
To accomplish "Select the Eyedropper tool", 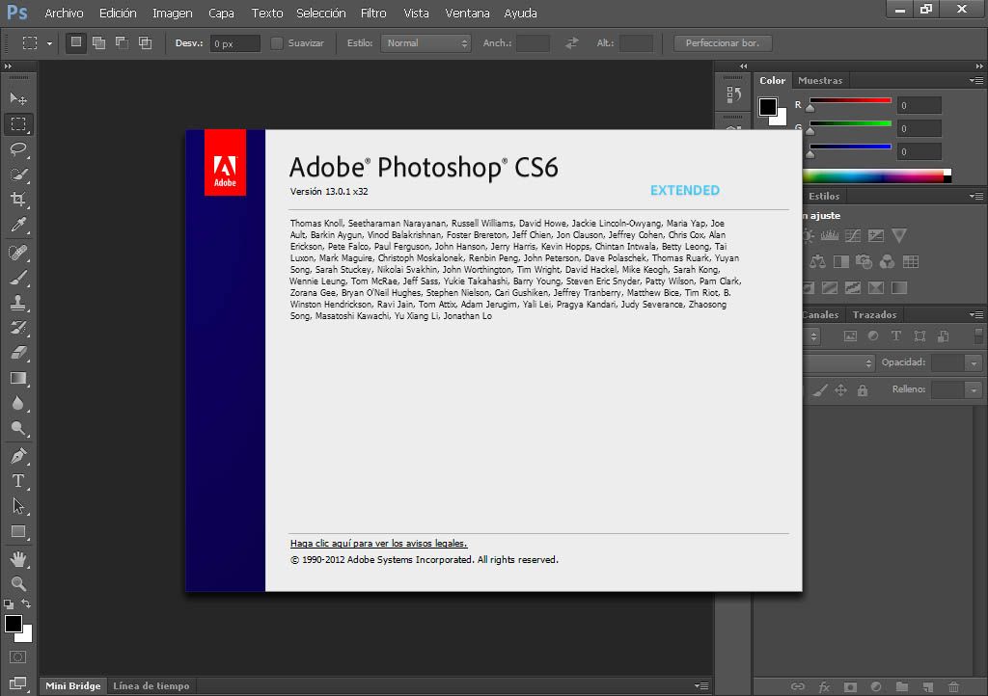I will (18, 225).
